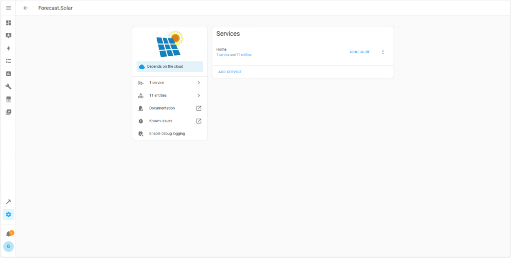Open Developer tools hammer icon

(x=8, y=202)
